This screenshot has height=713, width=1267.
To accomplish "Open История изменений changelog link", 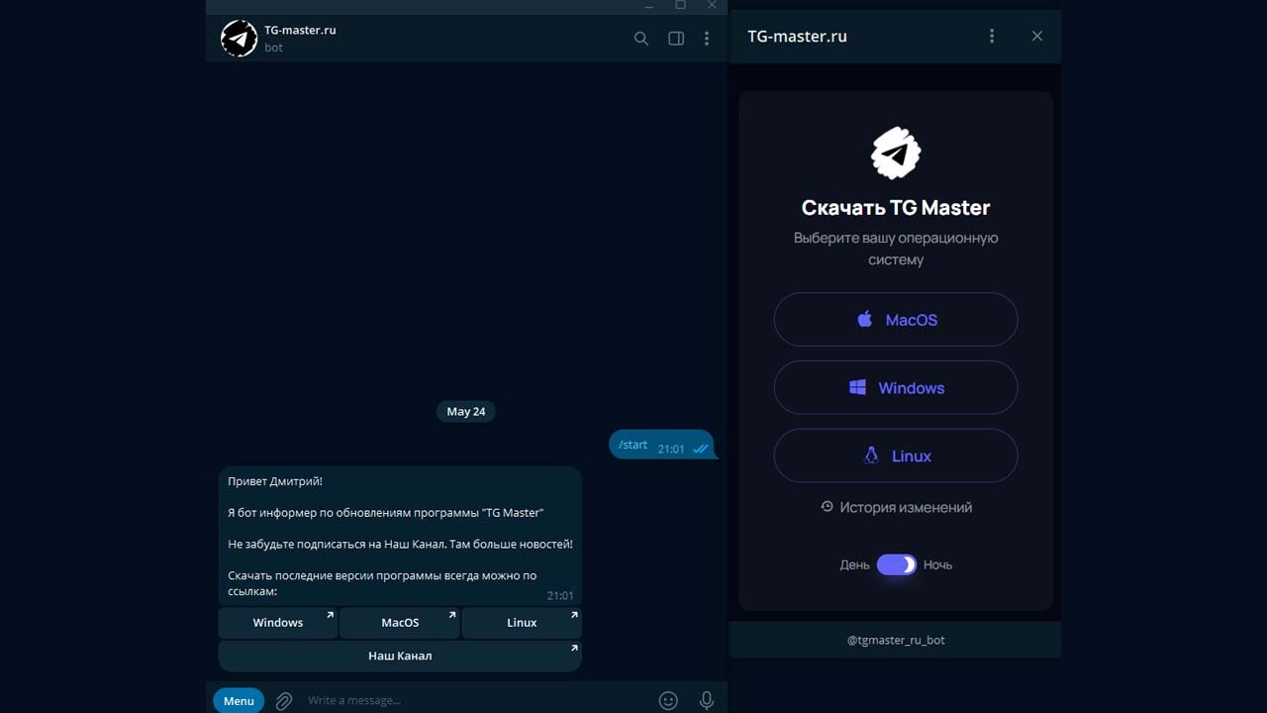I will (x=896, y=507).
